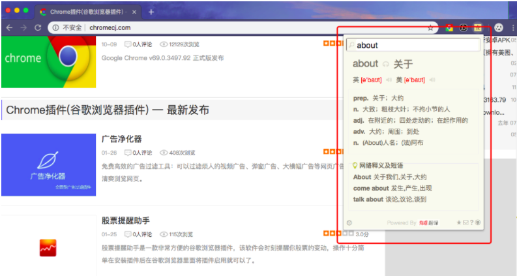Click comment icon on the 股票提醒助手 row
Screen dimensions: 517x276
[128, 234]
